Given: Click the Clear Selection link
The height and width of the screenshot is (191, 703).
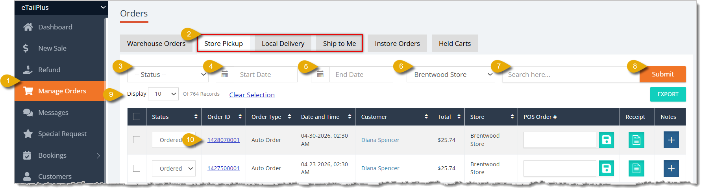Looking at the screenshot, I should 252,95.
